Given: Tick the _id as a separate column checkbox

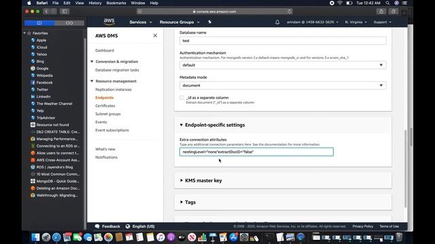Looking at the screenshot, I should (181, 98).
